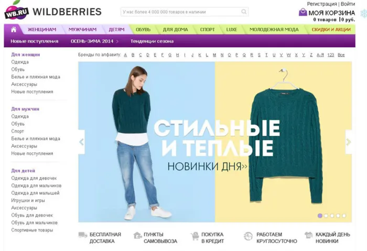
Task: Open the shopping bag basket icon
Action: pyautogui.click(x=303, y=12)
